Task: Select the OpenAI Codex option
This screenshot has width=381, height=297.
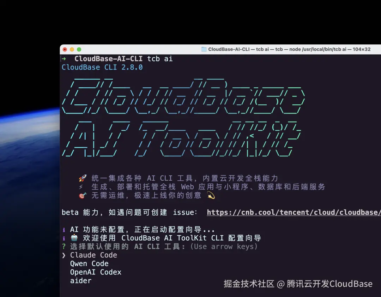Action: coord(96,272)
